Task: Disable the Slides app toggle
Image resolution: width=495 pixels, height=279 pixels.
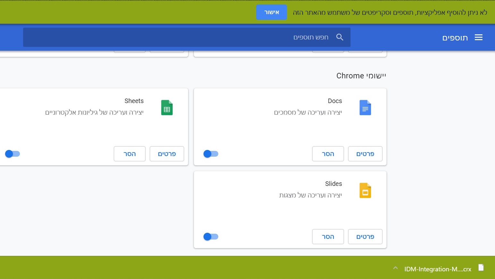Action: click(x=211, y=237)
